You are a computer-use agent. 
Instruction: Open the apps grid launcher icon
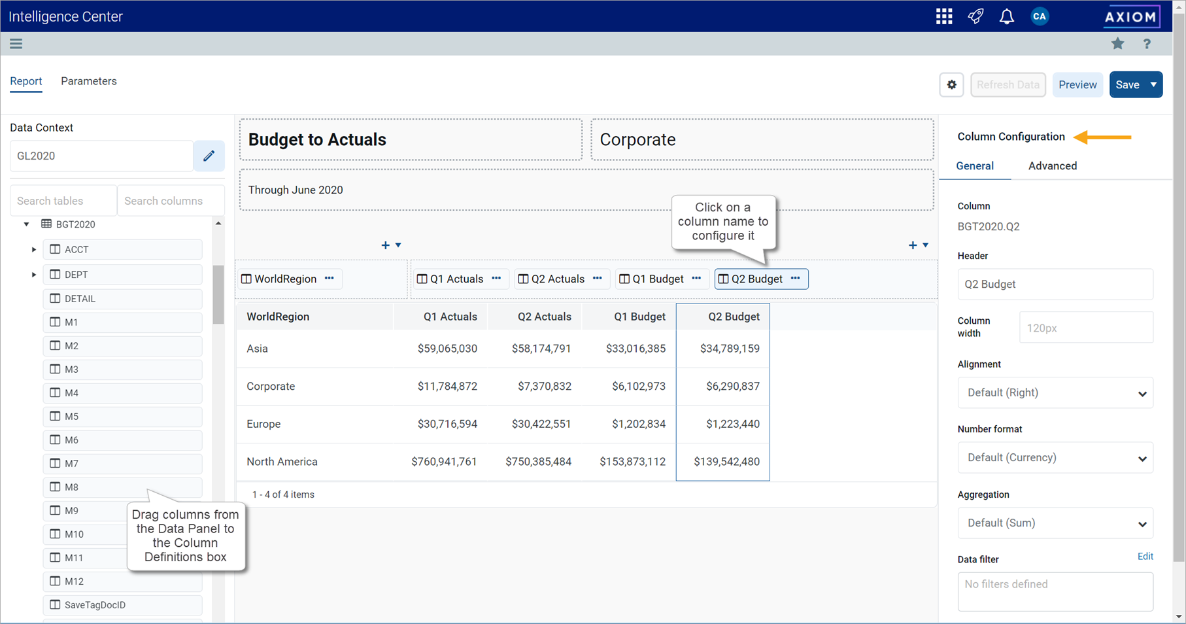click(x=943, y=16)
